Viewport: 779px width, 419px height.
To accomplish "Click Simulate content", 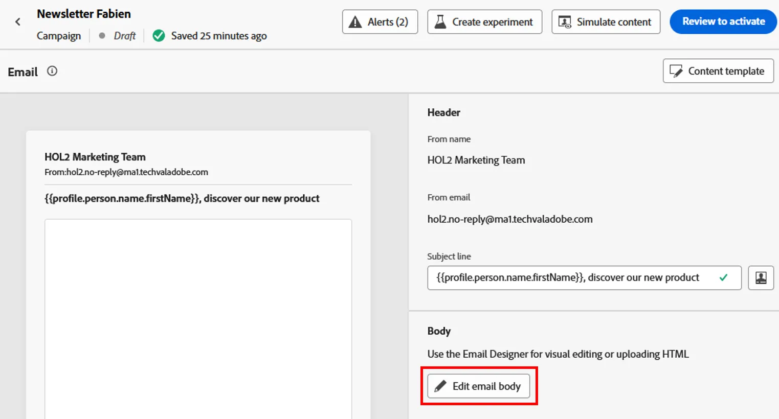I will click(606, 22).
